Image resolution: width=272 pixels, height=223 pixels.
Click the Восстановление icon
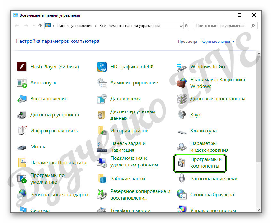click(22, 99)
